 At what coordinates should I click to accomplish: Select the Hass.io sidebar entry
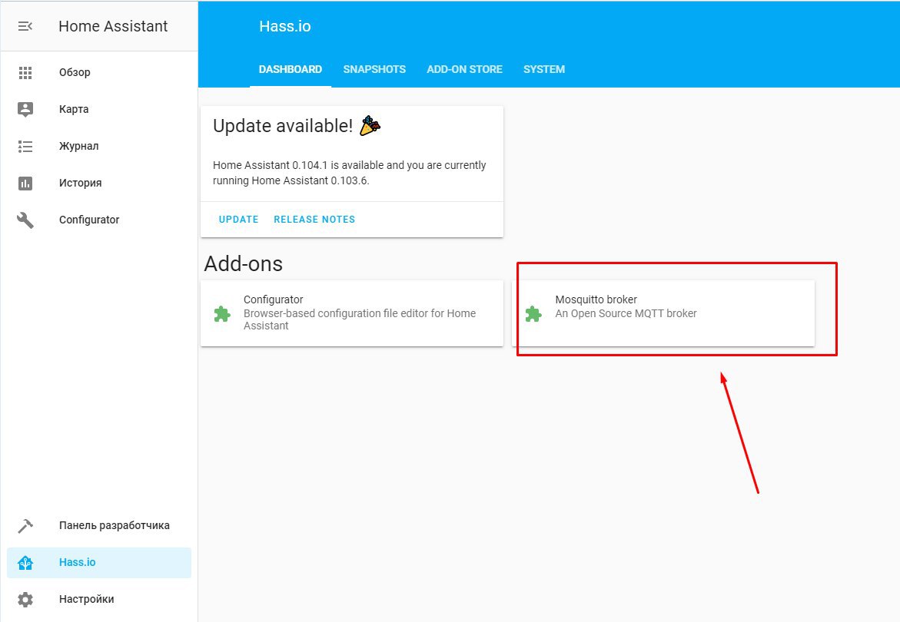pos(98,562)
